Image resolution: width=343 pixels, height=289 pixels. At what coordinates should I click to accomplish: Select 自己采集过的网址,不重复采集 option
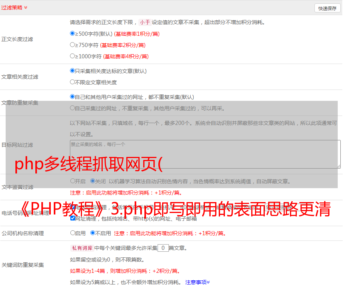pos(72,108)
